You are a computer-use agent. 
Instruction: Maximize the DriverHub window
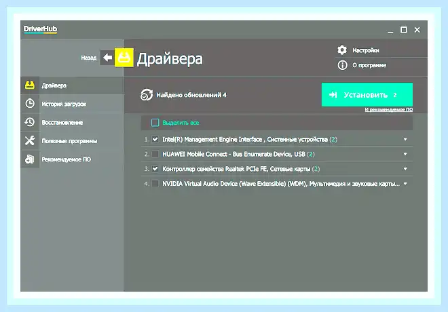(404, 30)
